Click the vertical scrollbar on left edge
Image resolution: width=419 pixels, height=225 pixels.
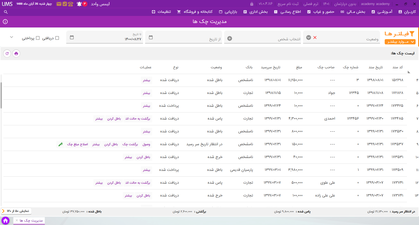point(1,95)
